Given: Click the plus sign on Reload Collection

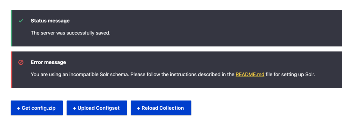Looking at the screenshot, I should tap(139, 108).
